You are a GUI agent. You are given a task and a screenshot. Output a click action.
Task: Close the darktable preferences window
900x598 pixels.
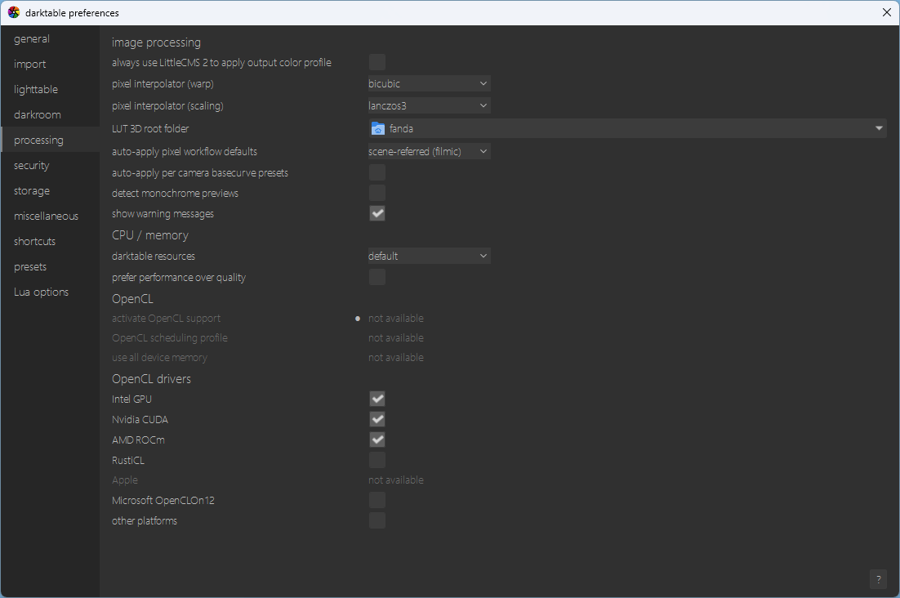[886, 12]
